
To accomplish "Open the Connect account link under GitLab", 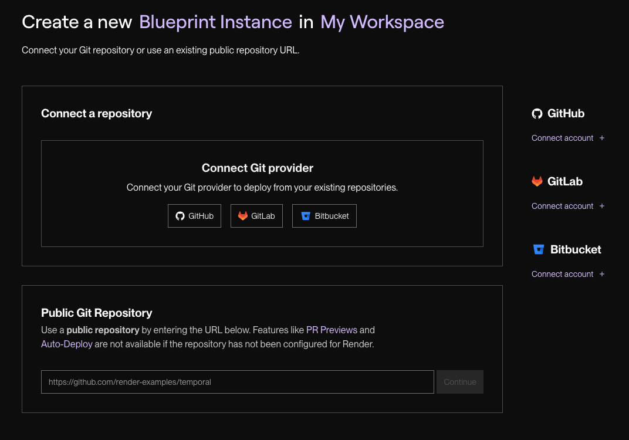I will [563, 206].
